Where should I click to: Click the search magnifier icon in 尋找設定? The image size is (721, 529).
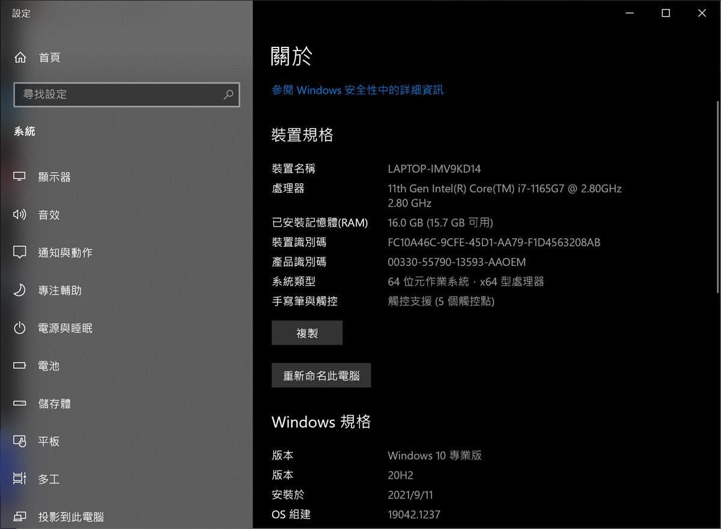click(228, 95)
